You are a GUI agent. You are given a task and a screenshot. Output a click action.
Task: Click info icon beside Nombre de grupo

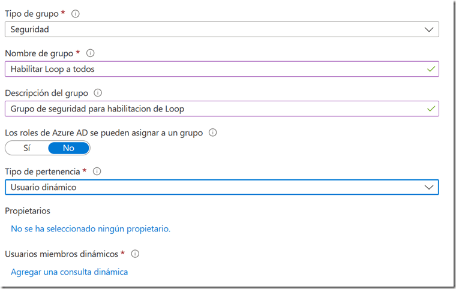(x=90, y=53)
